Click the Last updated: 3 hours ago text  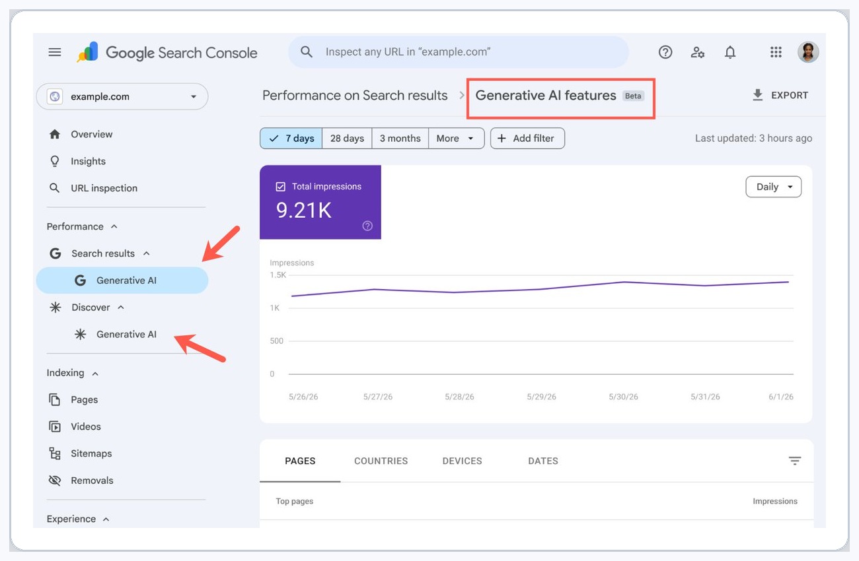pos(753,138)
